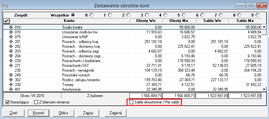Screen dimensions: 269x119
Task: Select Zespół radio button 8
Action: 239,15
